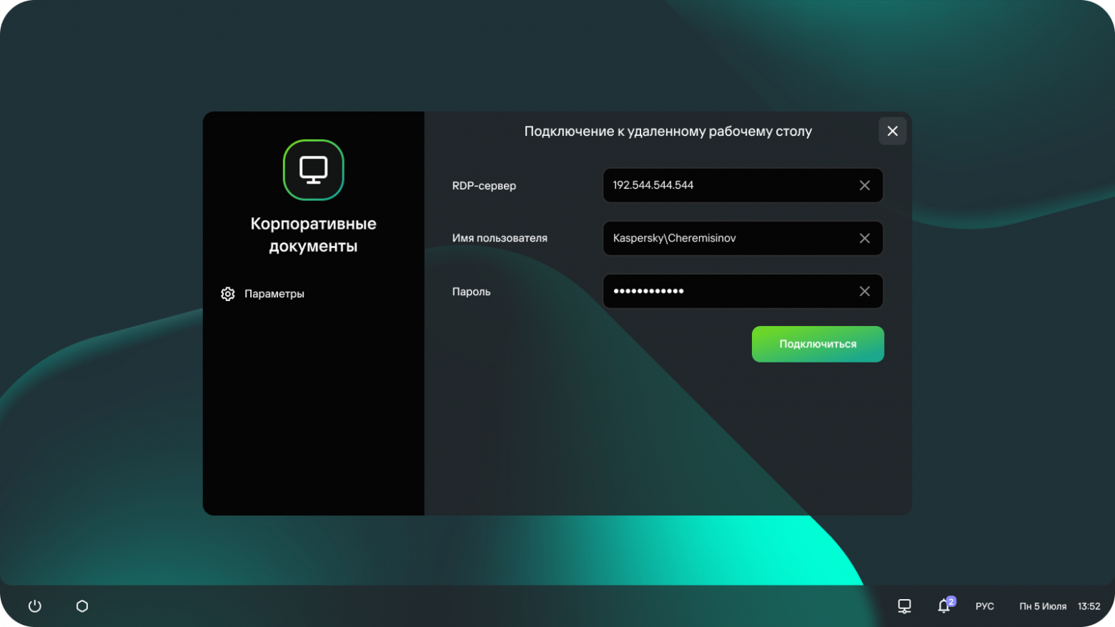Image resolution: width=1115 pixels, height=627 pixels.
Task: Click the Подключение к удаленному рабочему столу heading
Action: click(x=668, y=132)
